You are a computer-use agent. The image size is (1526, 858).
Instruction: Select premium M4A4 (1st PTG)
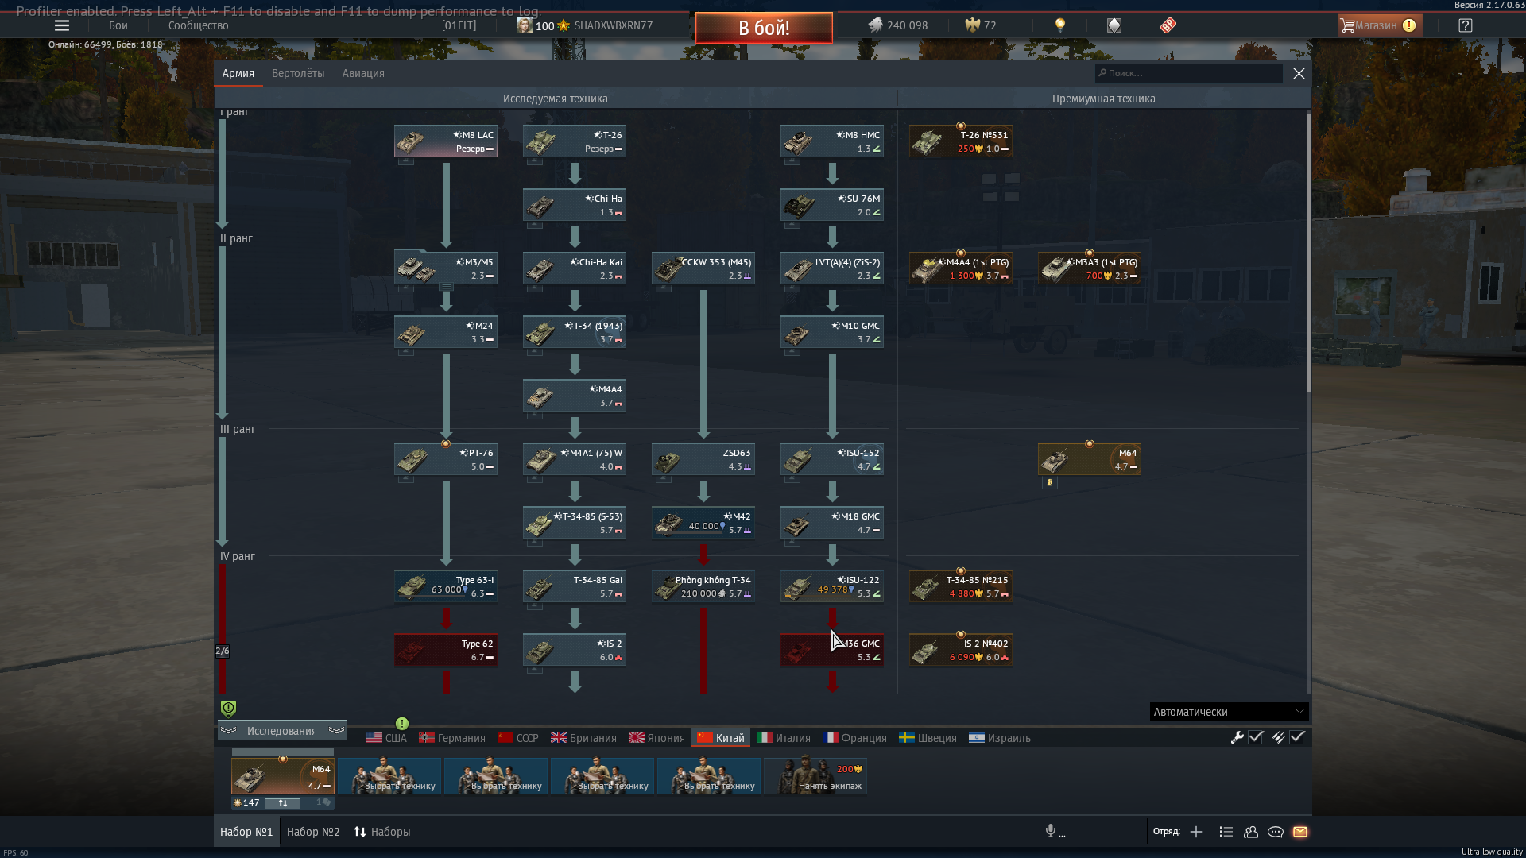coord(961,269)
